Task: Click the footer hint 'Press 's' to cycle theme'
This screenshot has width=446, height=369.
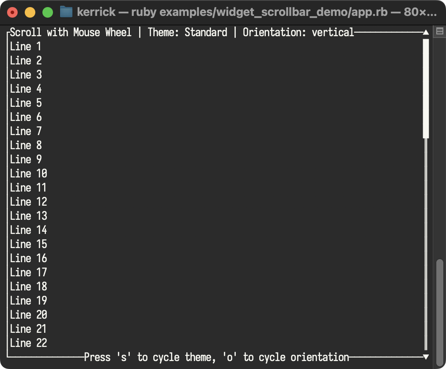Action: coord(150,357)
